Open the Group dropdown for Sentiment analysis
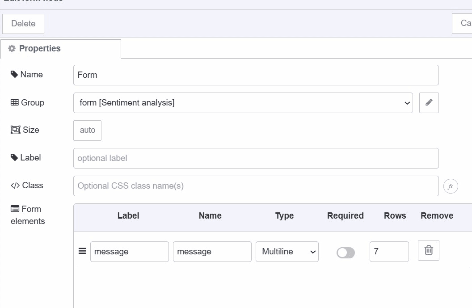472x308 pixels. tap(243, 102)
